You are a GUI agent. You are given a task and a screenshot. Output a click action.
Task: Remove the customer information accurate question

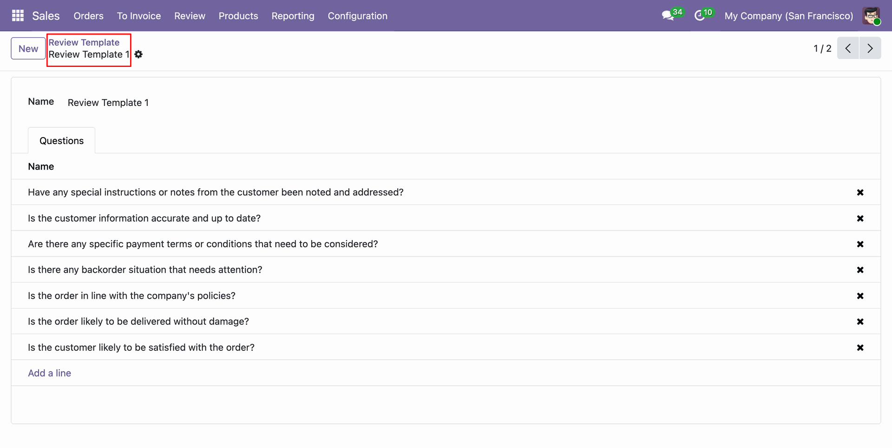pos(860,218)
